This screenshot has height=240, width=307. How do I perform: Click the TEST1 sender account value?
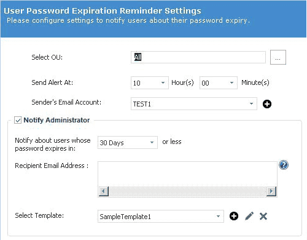[x=142, y=104]
